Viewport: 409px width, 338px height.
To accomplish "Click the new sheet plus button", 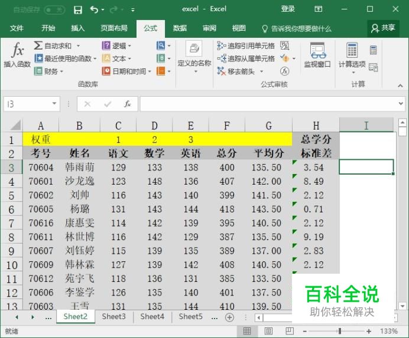I will [x=230, y=317].
